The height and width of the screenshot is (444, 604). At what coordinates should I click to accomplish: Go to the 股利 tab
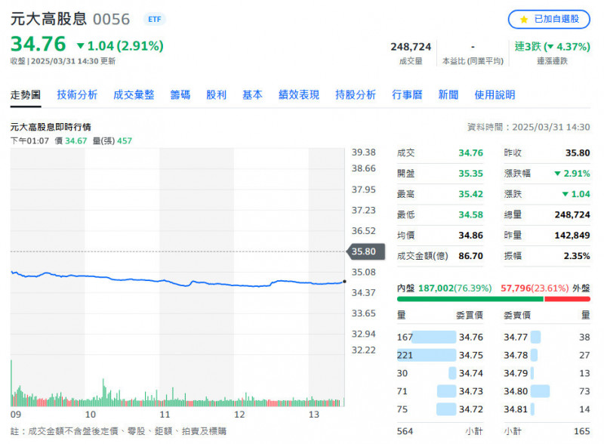[216, 95]
